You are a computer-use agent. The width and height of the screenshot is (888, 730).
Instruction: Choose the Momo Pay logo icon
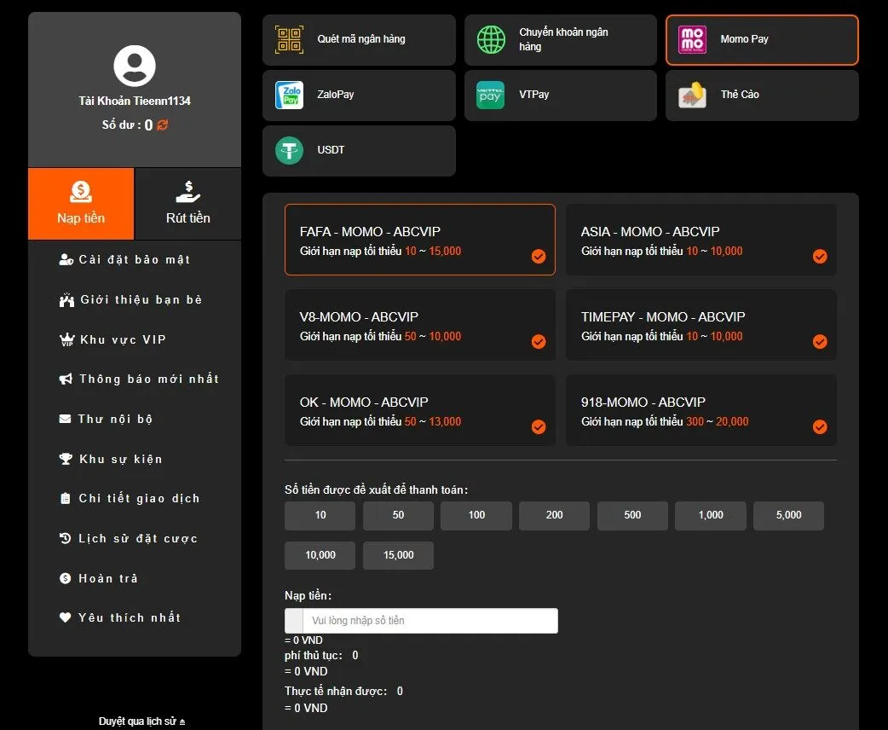[692, 40]
